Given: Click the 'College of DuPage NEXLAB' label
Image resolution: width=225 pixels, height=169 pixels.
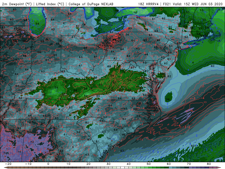Looking at the screenshot, I should point(91,4).
